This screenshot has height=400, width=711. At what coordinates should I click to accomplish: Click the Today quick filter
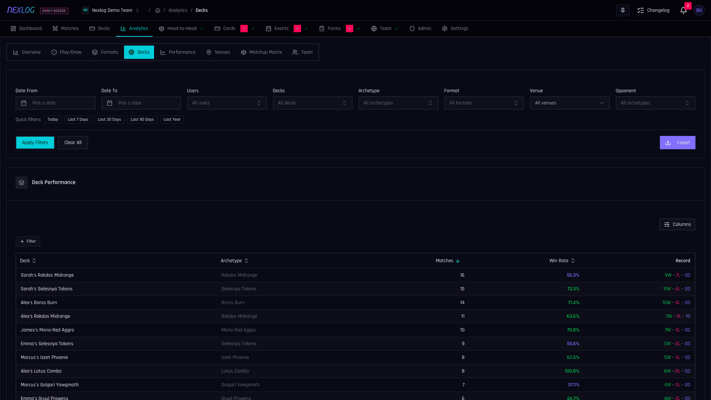[x=53, y=120]
